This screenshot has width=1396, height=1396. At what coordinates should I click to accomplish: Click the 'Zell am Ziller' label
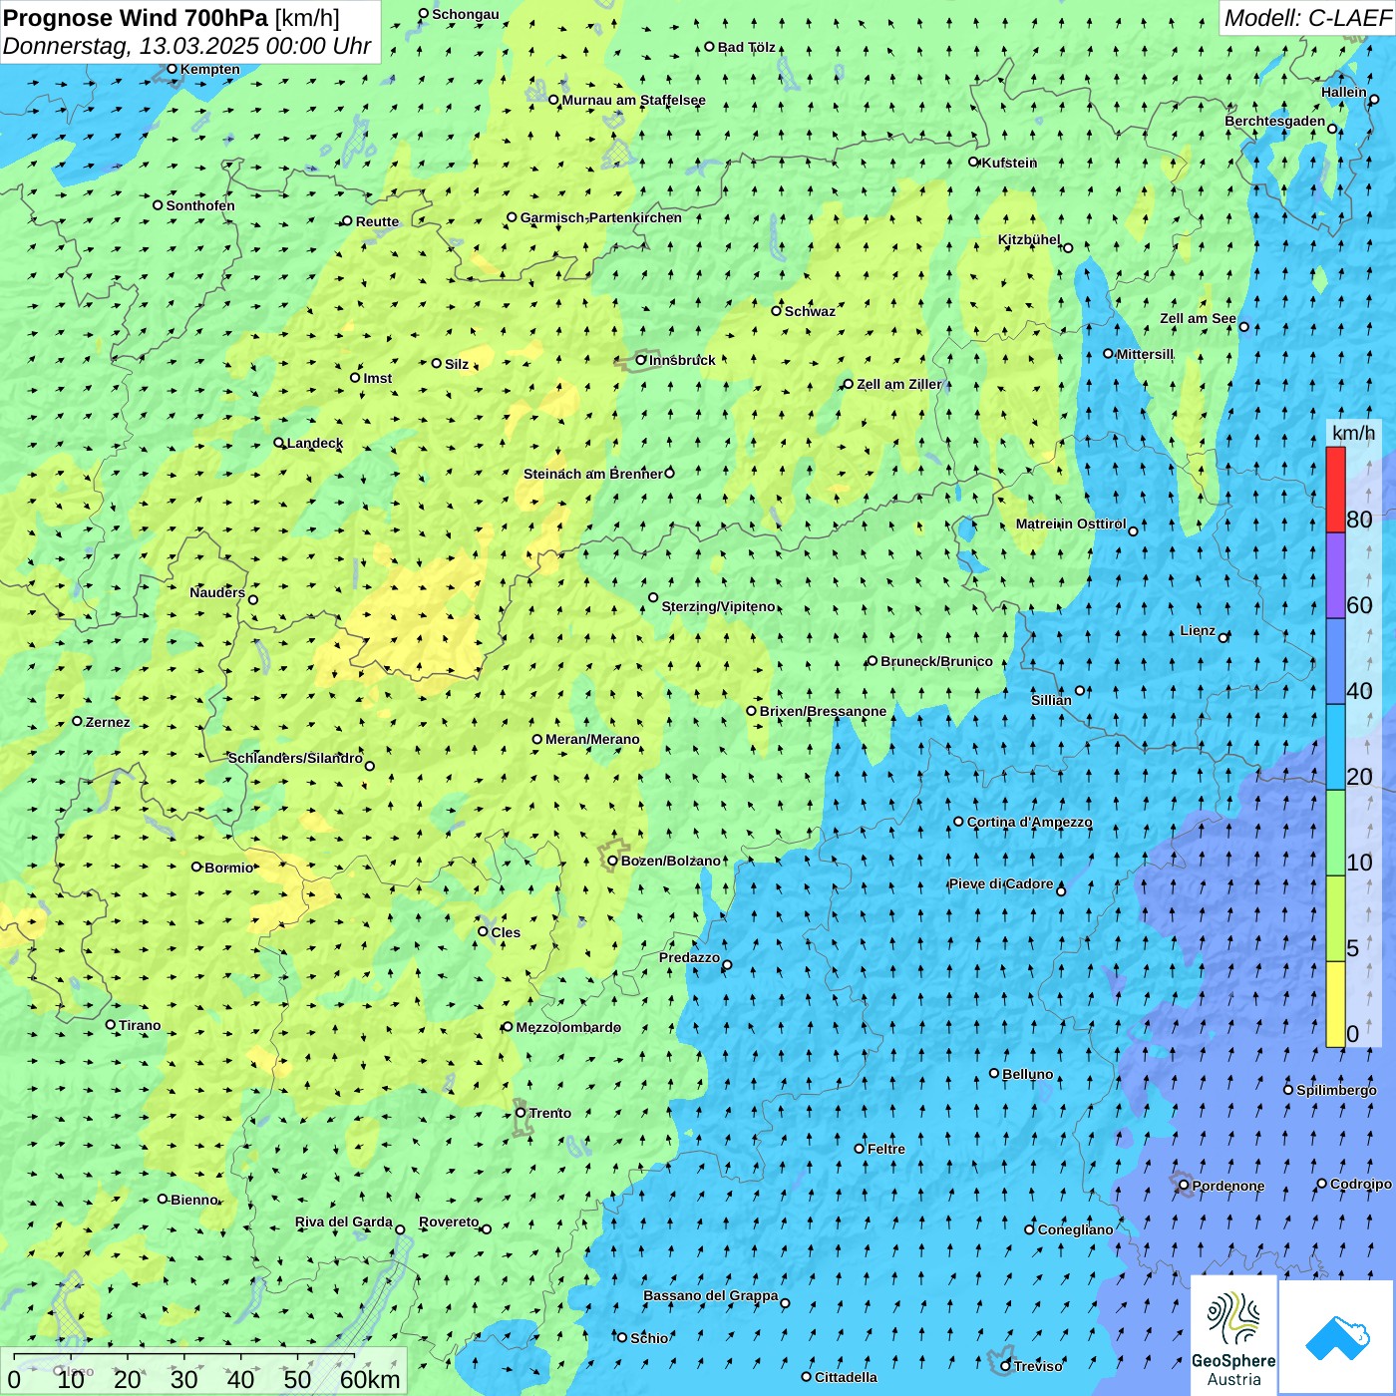pyautogui.click(x=899, y=384)
